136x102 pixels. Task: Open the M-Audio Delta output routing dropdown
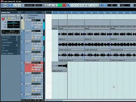tap(11, 33)
